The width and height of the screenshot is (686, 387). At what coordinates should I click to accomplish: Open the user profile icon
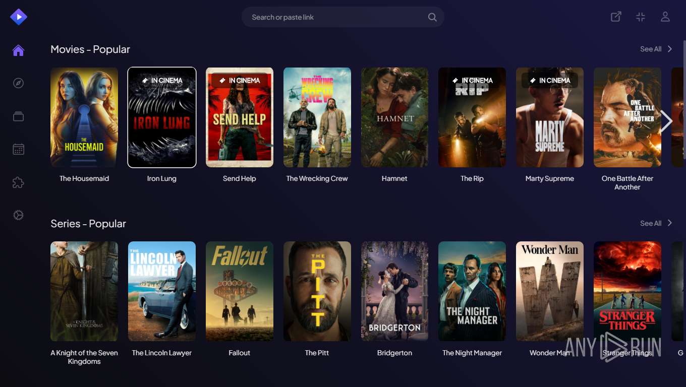[665, 17]
